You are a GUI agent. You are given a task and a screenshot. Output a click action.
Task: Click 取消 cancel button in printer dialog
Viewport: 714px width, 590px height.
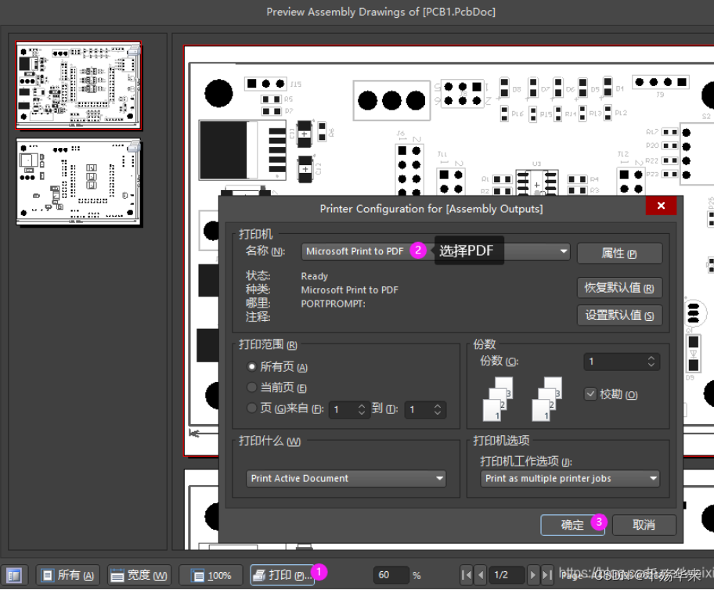click(x=644, y=525)
